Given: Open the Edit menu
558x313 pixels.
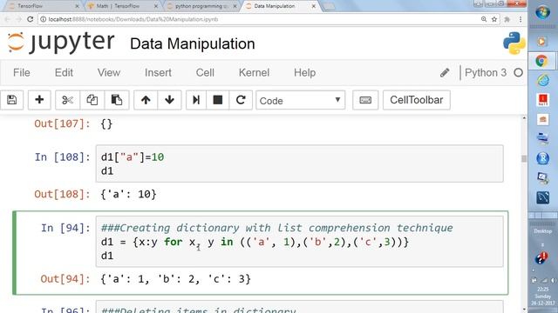Looking at the screenshot, I should coord(64,73).
